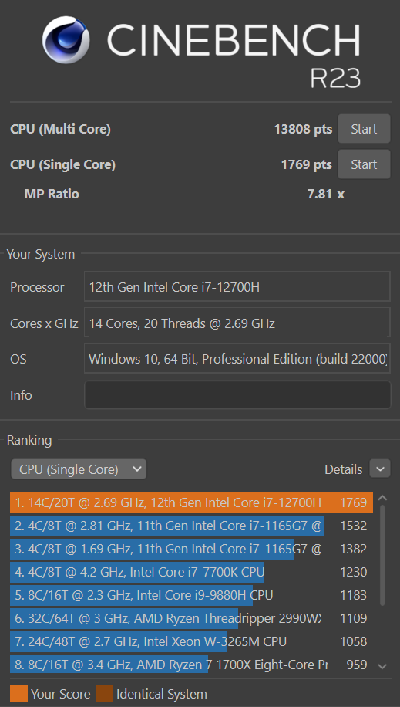Click the ranking list scroll down arrow

tap(382, 666)
